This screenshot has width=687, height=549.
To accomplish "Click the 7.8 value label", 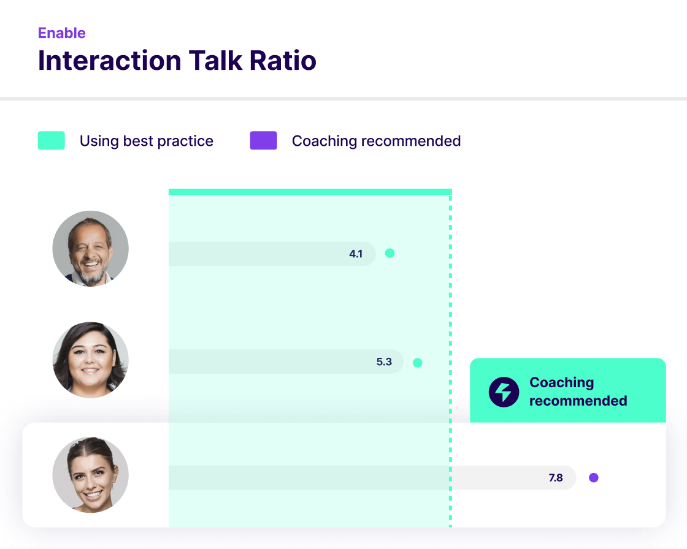I will (x=556, y=478).
